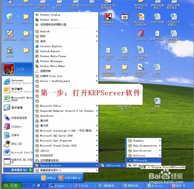194x189 pixels.
Task: Open Microsoft Excel 2010 in Start menu
Action: tap(18, 99)
